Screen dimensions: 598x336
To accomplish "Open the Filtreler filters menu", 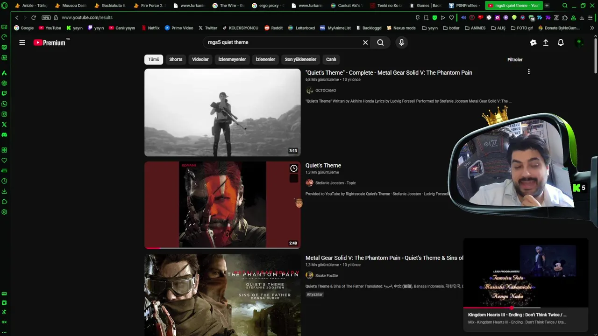I will coord(515,60).
